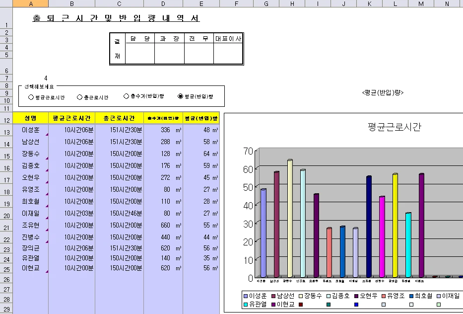Image resolution: width=463 pixels, height=314 pixels.
Task: Click the 유영조 legend color swatch
Action: click(x=384, y=296)
